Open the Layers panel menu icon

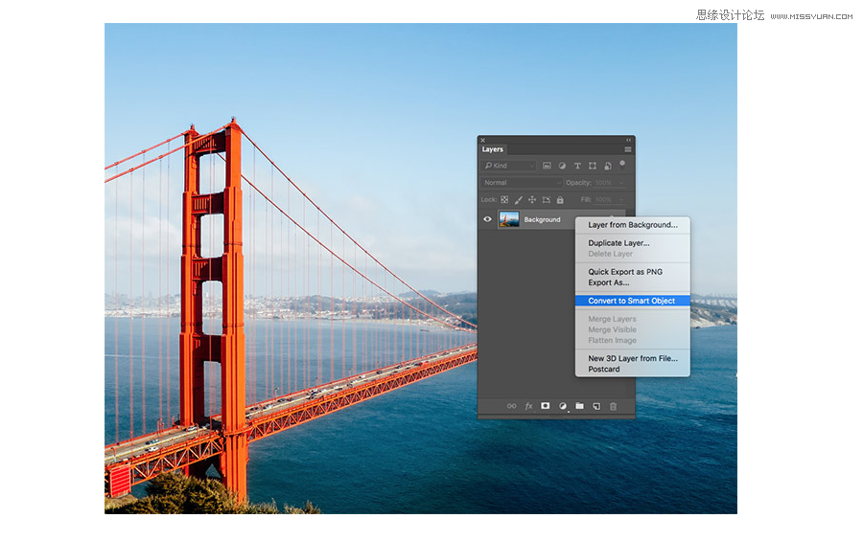[x=627, y=149]
